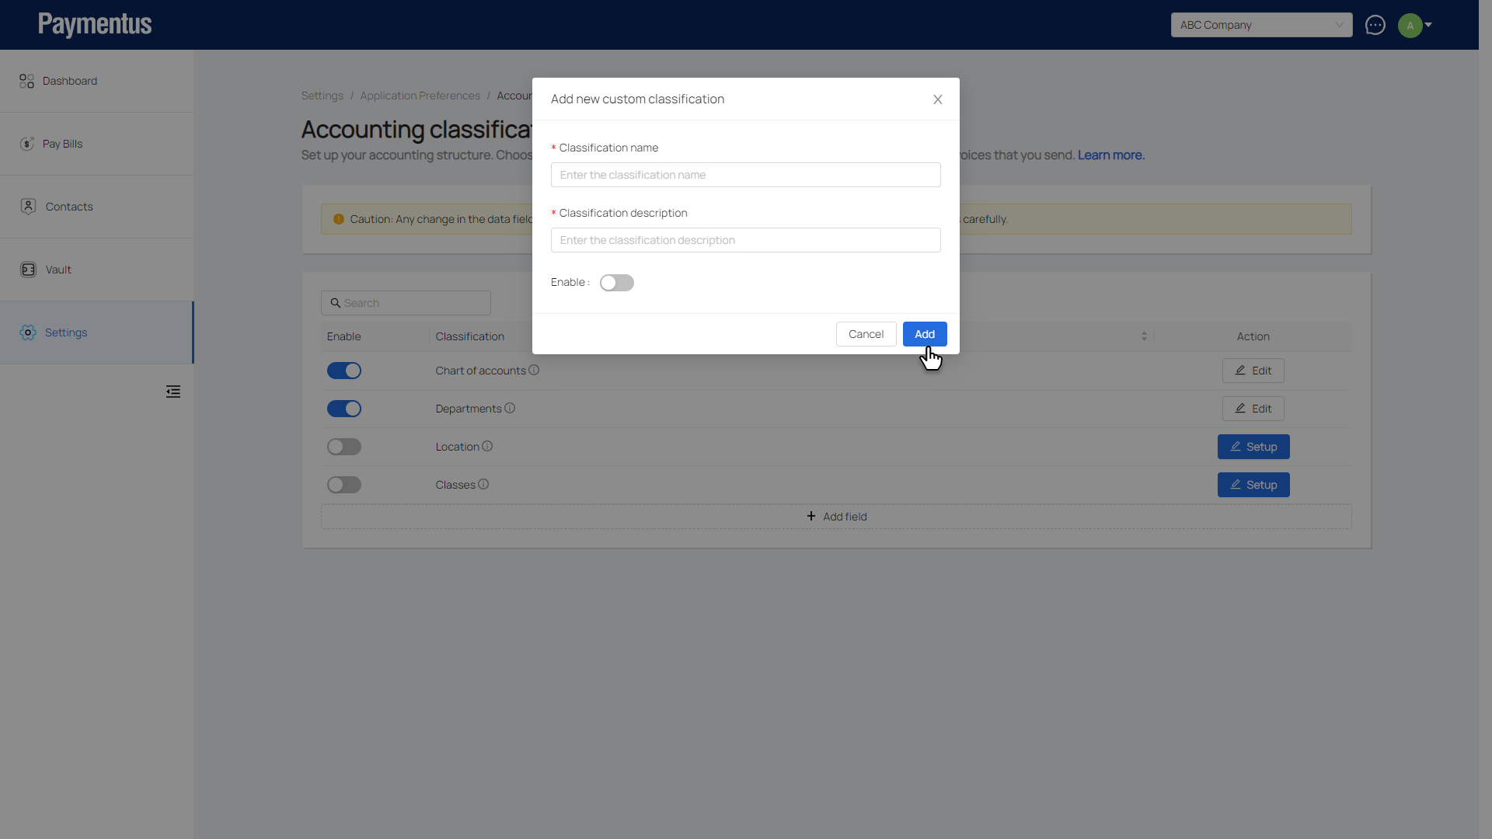The width and height of the screenshot is (1492, 839).
Task: Expand the user account menu arrow
Action: point(1428,25)
